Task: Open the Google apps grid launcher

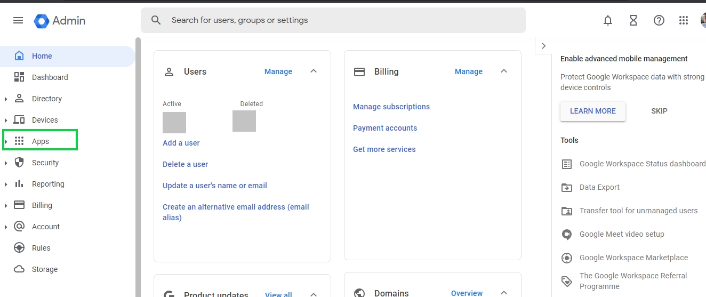Action: (x=684, y=20)
